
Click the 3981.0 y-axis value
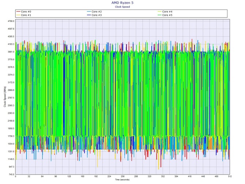click(11, 52)
